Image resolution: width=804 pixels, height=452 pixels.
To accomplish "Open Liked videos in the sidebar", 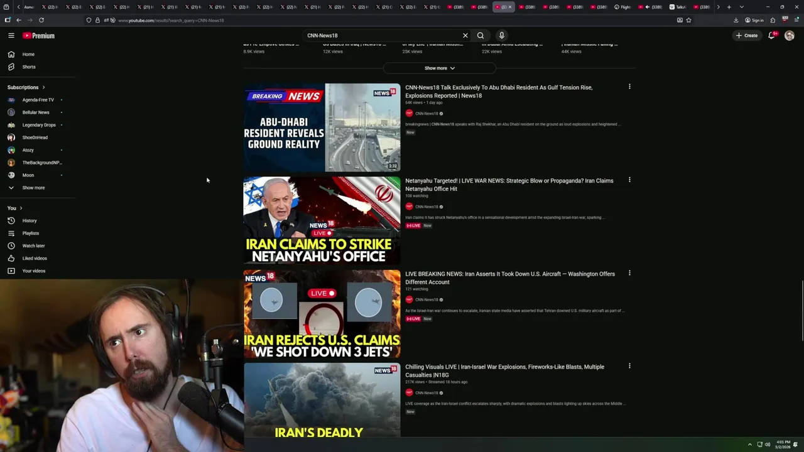I will 35,259.
